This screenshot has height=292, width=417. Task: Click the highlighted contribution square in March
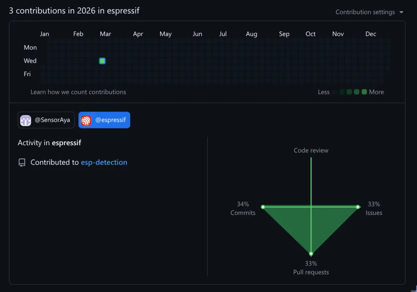tap(102, 61)
